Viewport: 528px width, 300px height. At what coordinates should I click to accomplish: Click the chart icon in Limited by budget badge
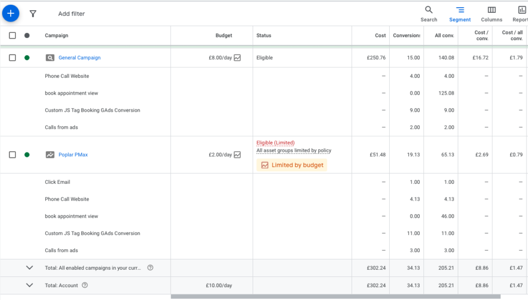[265, 165]
